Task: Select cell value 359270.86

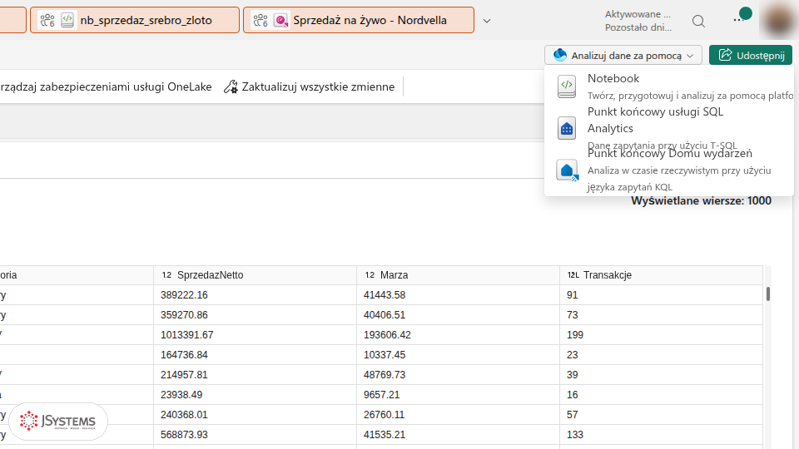Action: point(255,314)
